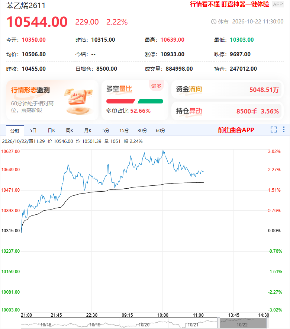Click the 偏多 tag
The image size is (290, 329).
tap(156, 86)
